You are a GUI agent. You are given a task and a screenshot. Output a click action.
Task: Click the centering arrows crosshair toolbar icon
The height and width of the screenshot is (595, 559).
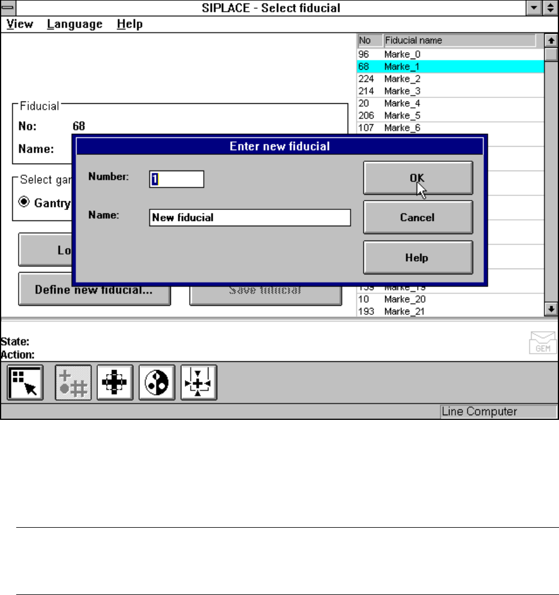point(199,383)
